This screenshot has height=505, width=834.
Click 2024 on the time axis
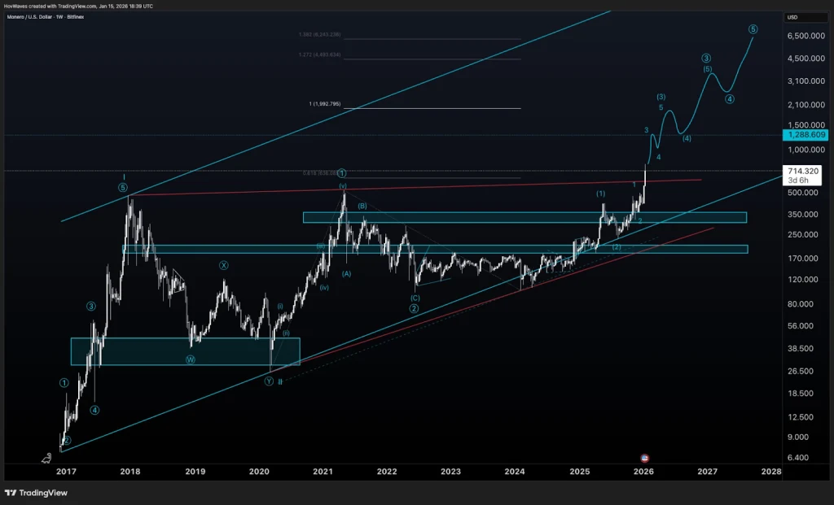pyautogui.click(x=515, y=472)
